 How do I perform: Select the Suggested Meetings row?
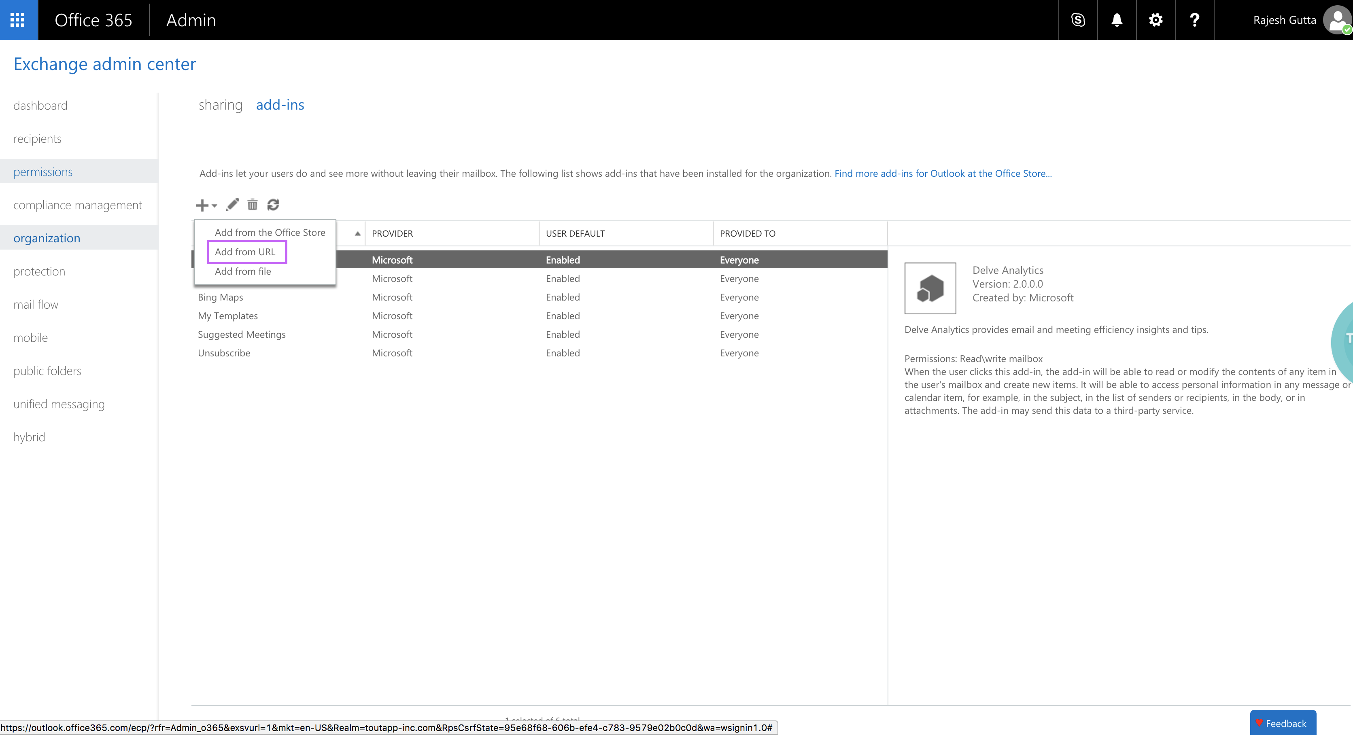[x=242, y=335]
